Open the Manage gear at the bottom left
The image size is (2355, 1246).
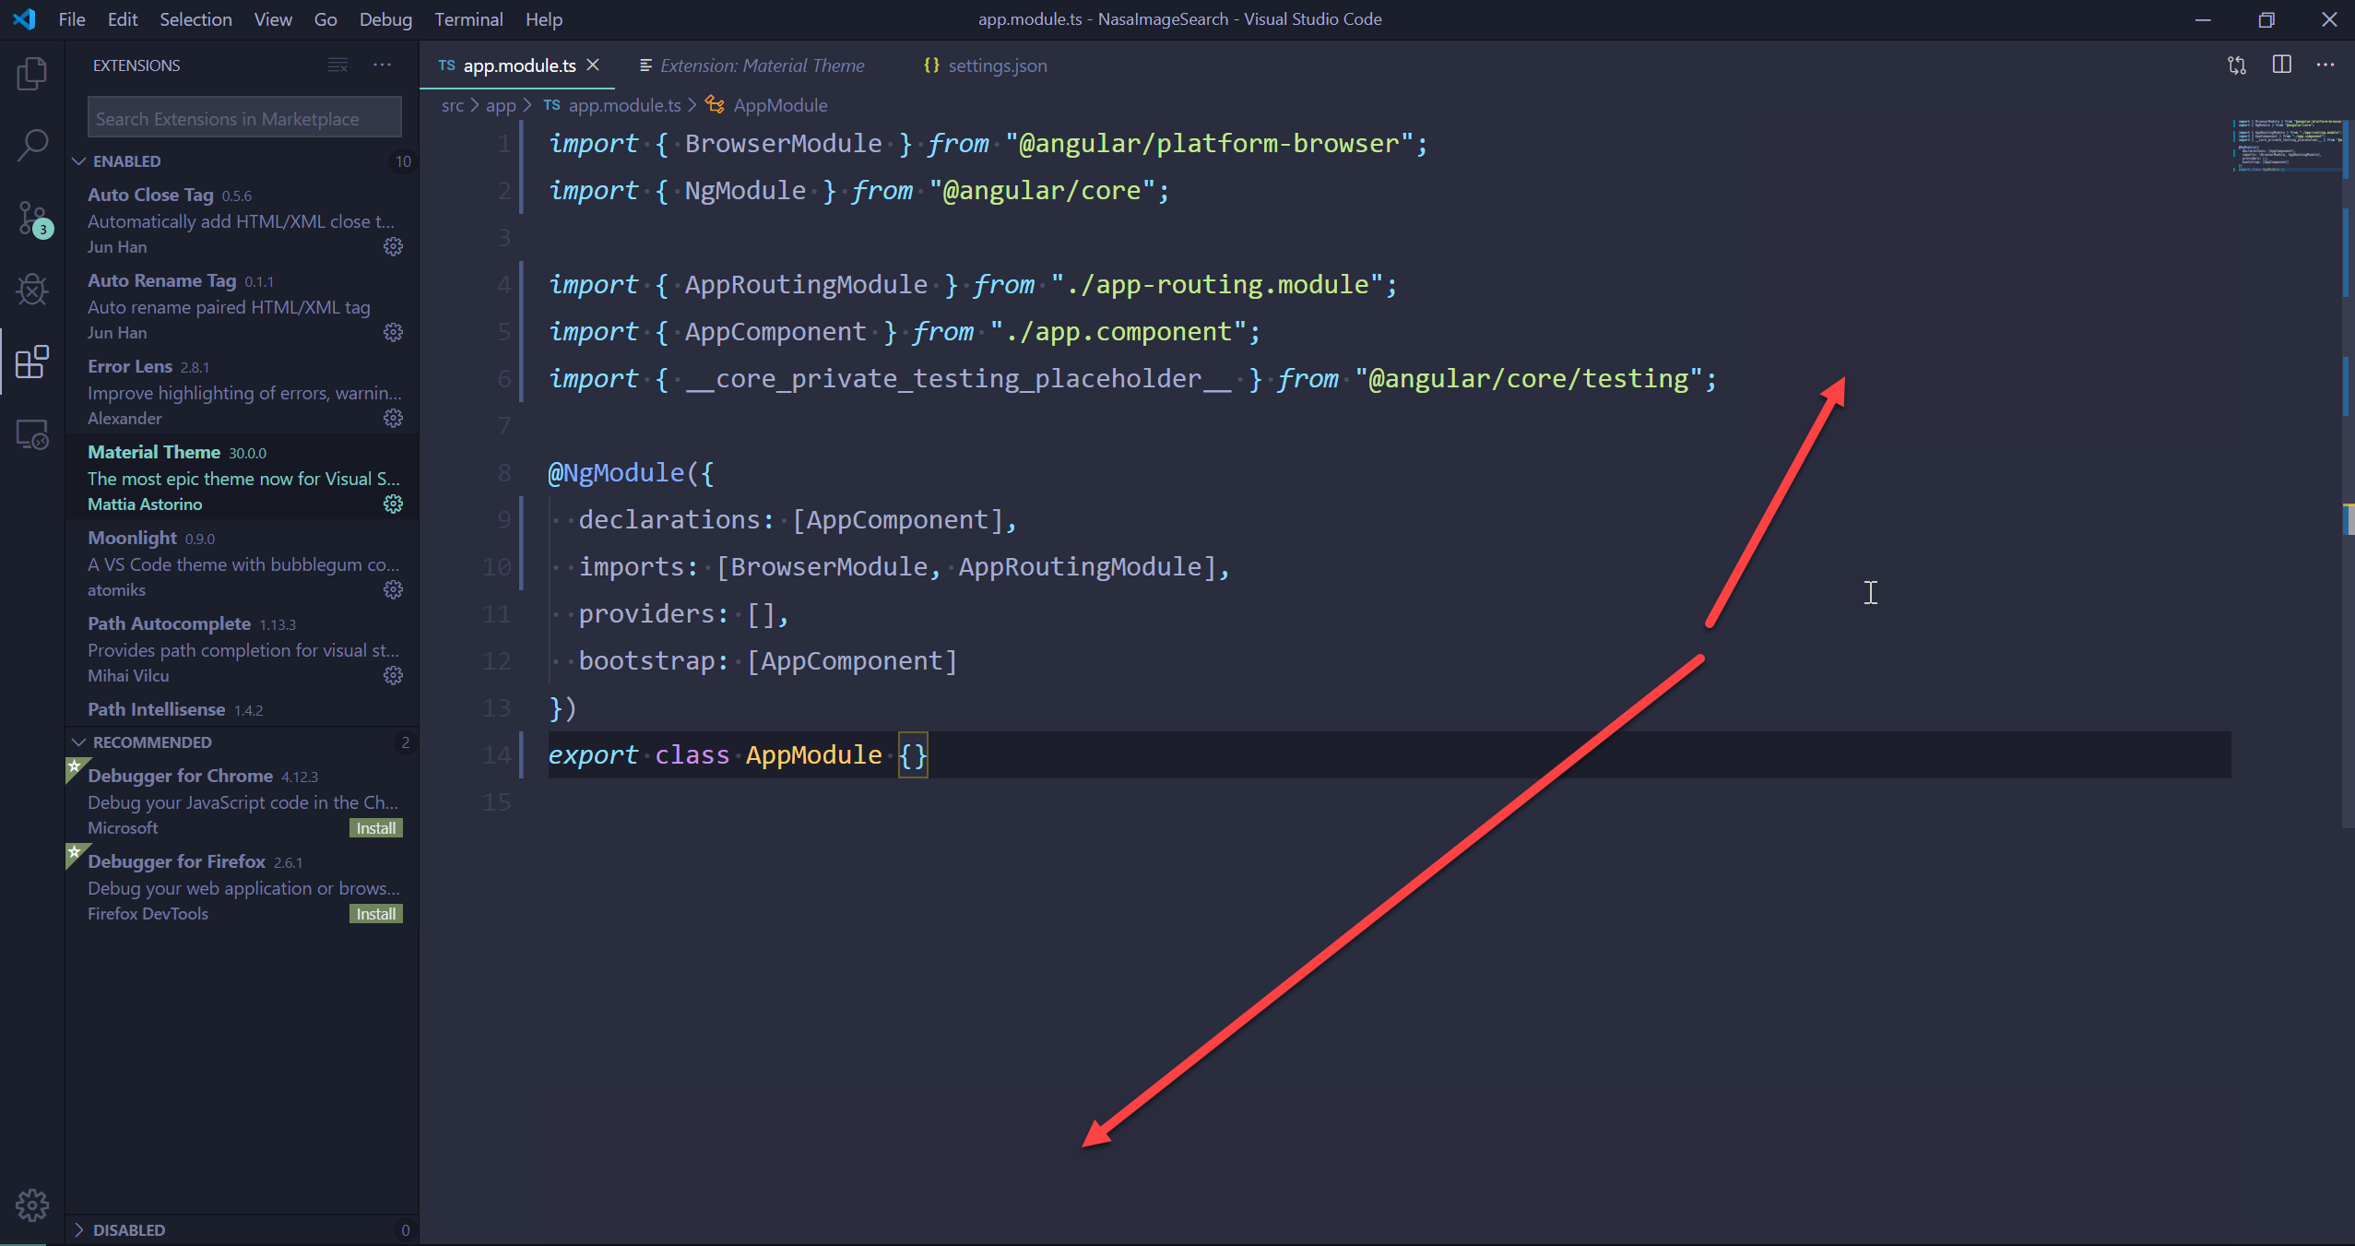coord(32,1204)
